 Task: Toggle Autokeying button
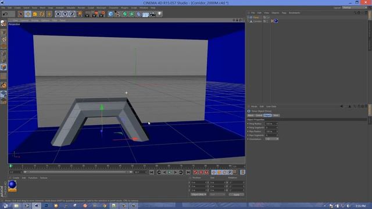point(201,172)
